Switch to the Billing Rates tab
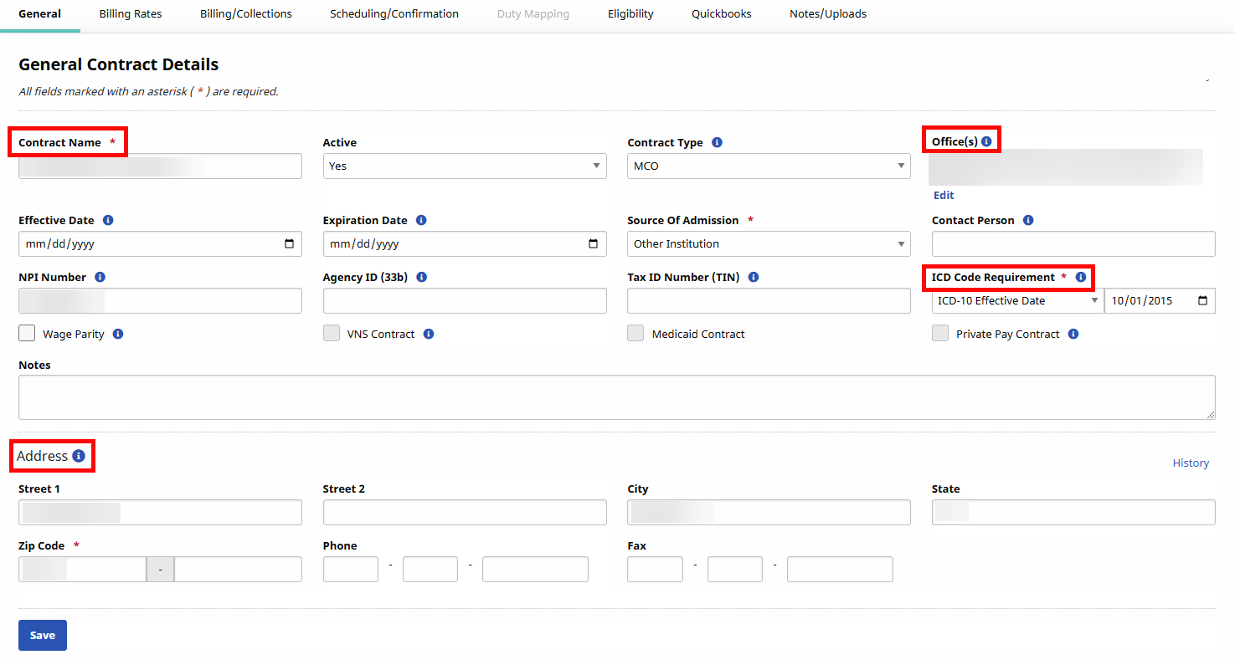The image size is (1235, 665). (131, 14)
